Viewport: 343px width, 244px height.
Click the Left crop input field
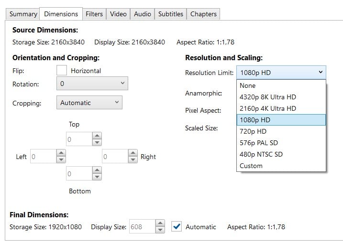coord(42,157)
